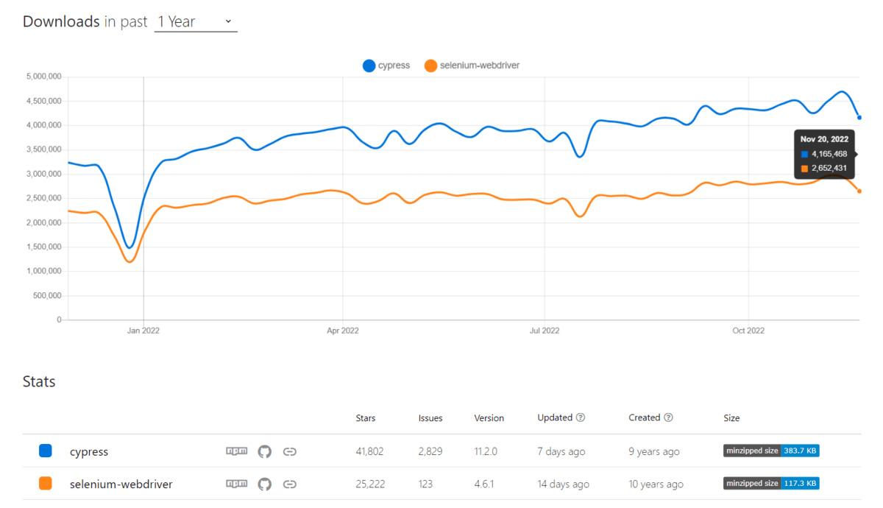Toggle the selenium-webdriver series in chart legend
The height and width of the screenshot is (508, 883).
[x=472, y=66]
